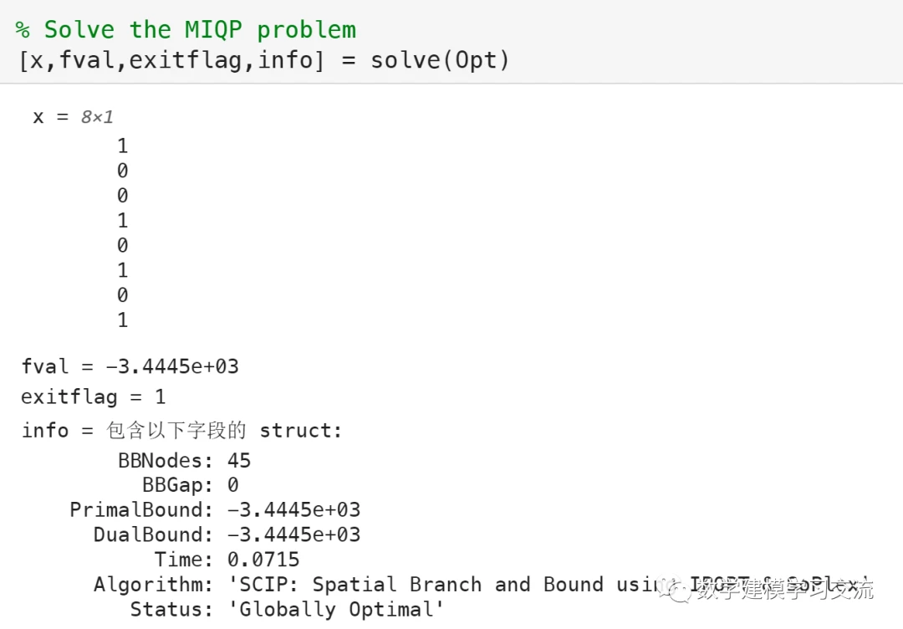This screenshot has width=903, height=629.
Task: Click the DualBound field value
Action: click(293, 535)
